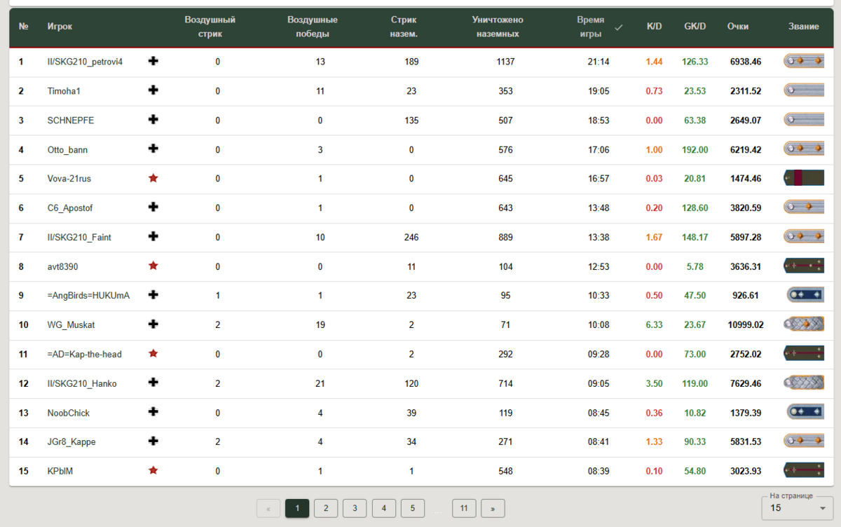Image resolution: width=841 pixels, height=527 pixels.
Task: Click the rank insignia for WG_Muskat
Action: tap(802, 324)
